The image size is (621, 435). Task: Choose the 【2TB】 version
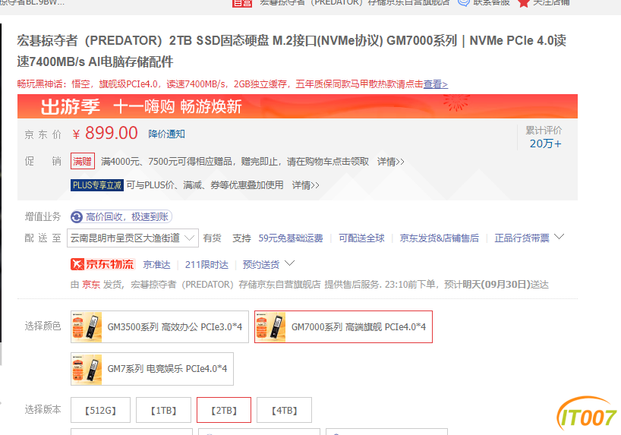click(x=224, y=410)
